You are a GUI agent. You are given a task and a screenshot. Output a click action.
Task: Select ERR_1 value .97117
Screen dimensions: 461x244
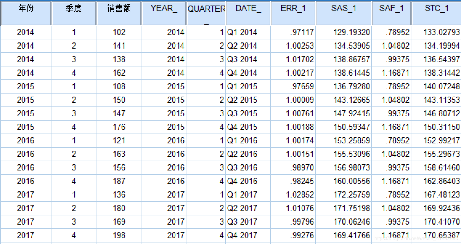tap(293, 32)
